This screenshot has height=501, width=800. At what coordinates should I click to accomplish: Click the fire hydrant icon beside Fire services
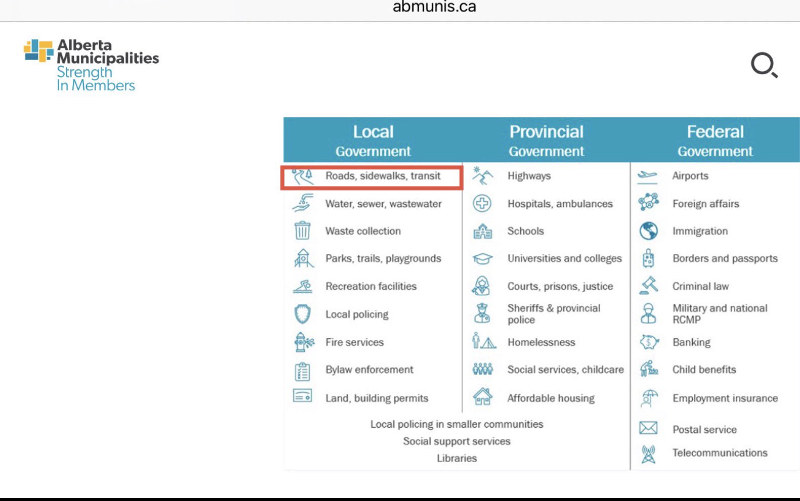pos(303,342)
